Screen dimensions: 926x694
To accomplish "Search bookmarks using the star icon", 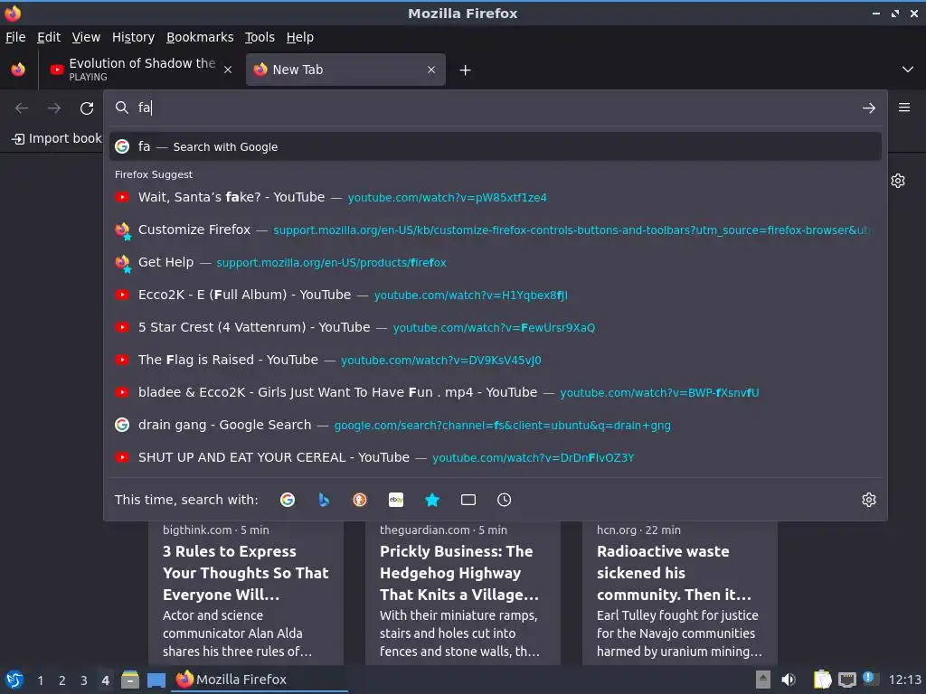I will coord(432,500).
